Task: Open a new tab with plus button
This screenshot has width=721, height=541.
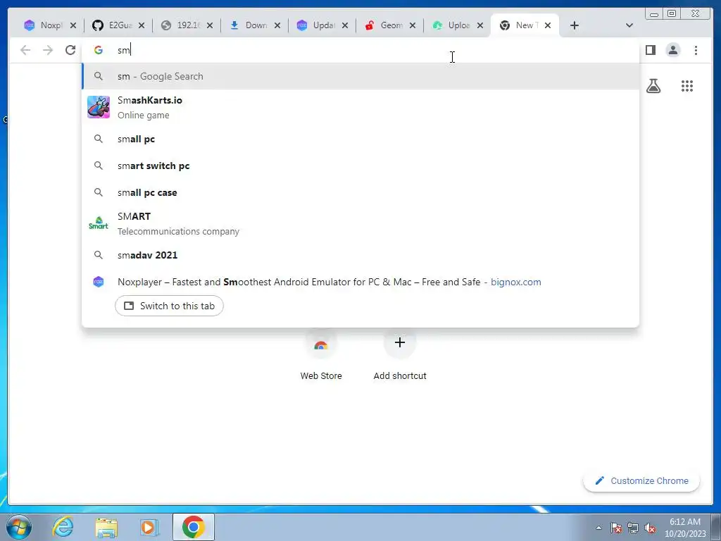Action: point(575,25)
